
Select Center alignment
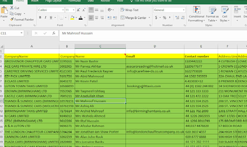97,17
